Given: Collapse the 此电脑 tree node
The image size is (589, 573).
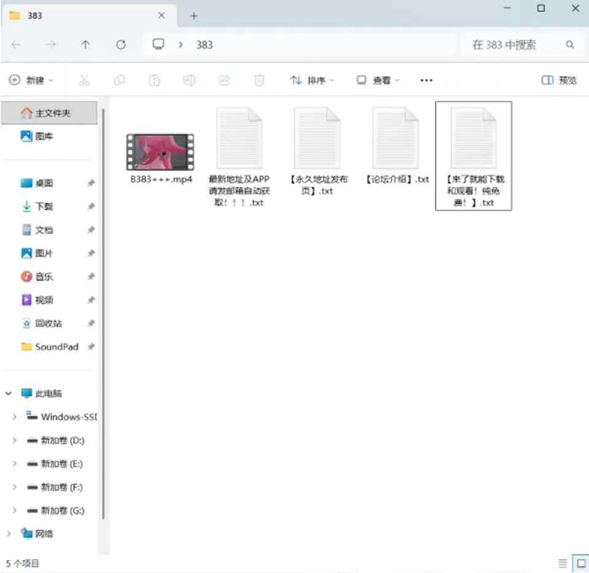Looking at the screenshot, I should pos(8,393).
